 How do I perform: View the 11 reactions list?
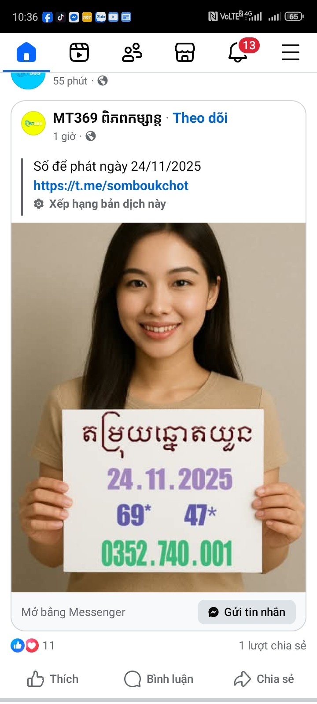click(x=33, y=645)
